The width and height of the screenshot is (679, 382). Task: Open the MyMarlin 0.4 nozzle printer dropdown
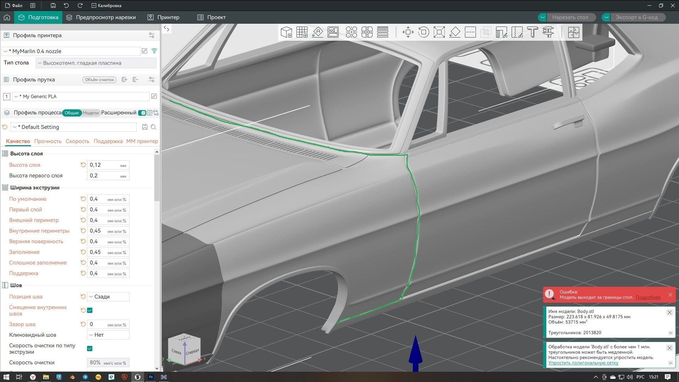click(71, 51)
